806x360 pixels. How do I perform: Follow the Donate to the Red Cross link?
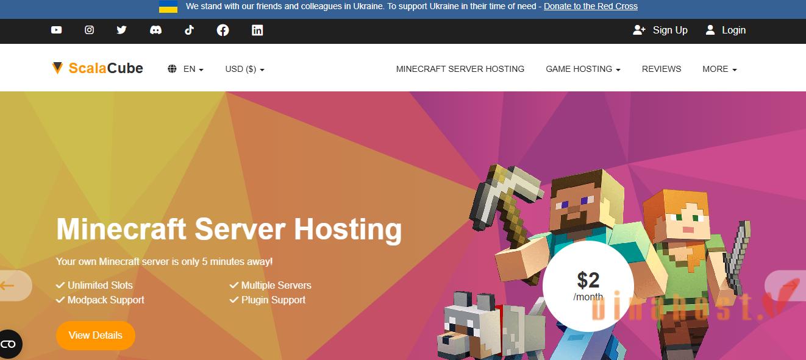(591, 6)
